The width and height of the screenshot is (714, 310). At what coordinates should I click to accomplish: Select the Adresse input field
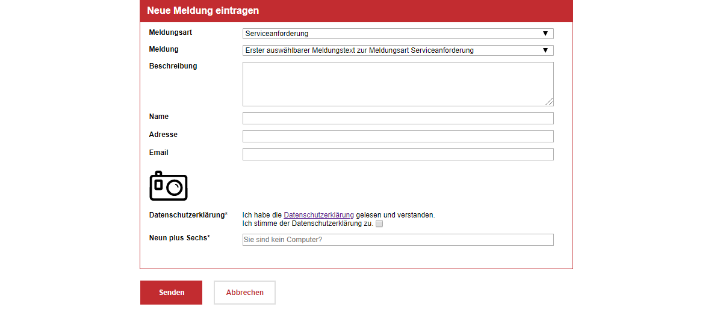coord(397,136)
